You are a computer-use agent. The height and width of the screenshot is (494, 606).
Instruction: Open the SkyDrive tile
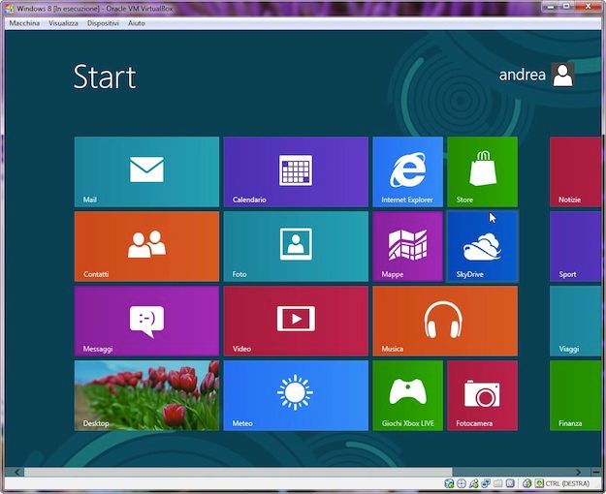(x=482, y=246)
